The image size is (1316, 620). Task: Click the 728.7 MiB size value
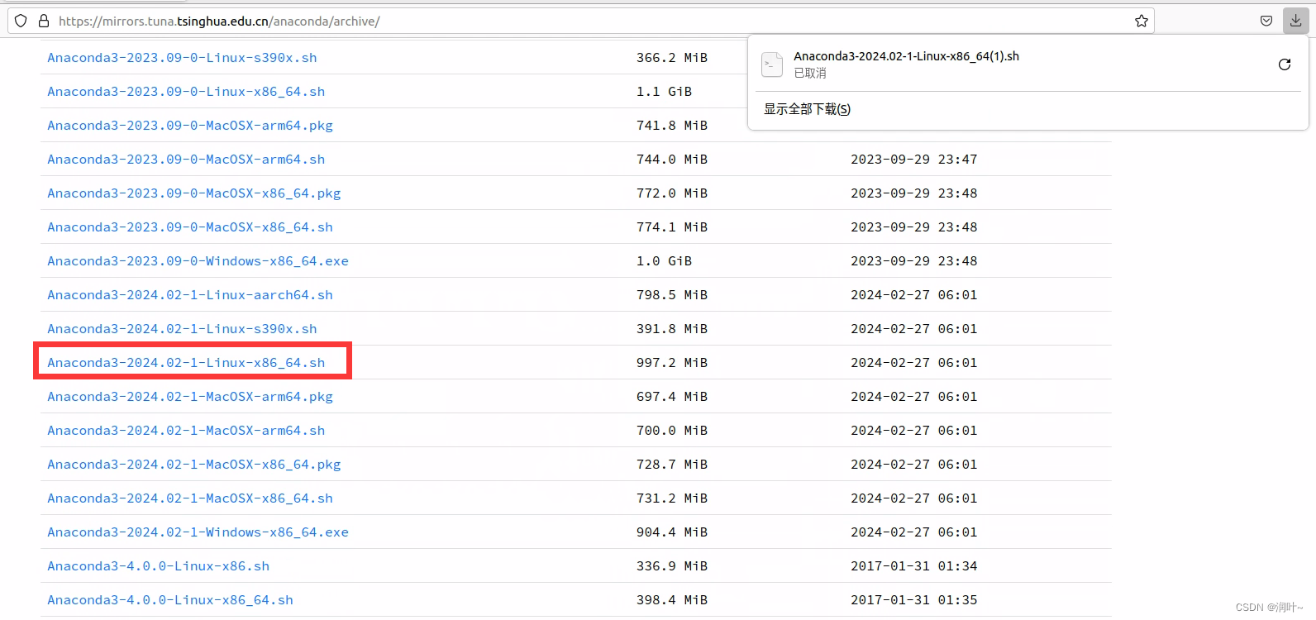click(x=672, y=465)
